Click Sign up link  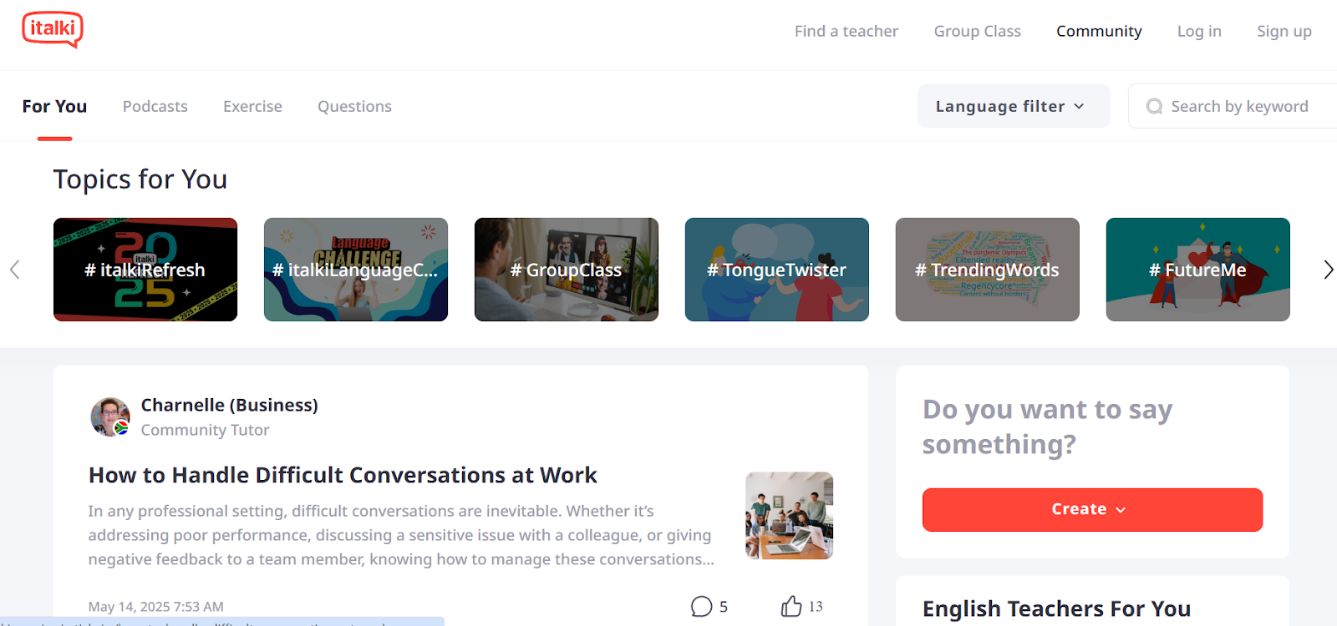[x=1284, y=32]
